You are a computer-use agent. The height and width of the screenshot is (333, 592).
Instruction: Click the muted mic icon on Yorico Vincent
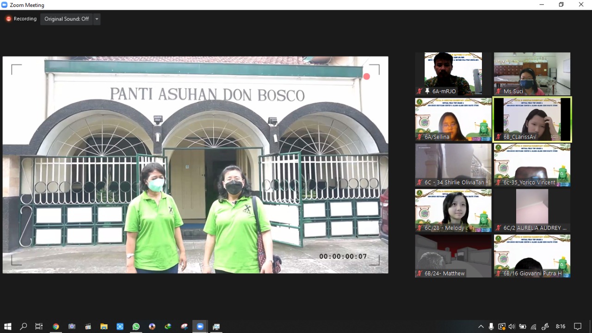click(498, 182)
